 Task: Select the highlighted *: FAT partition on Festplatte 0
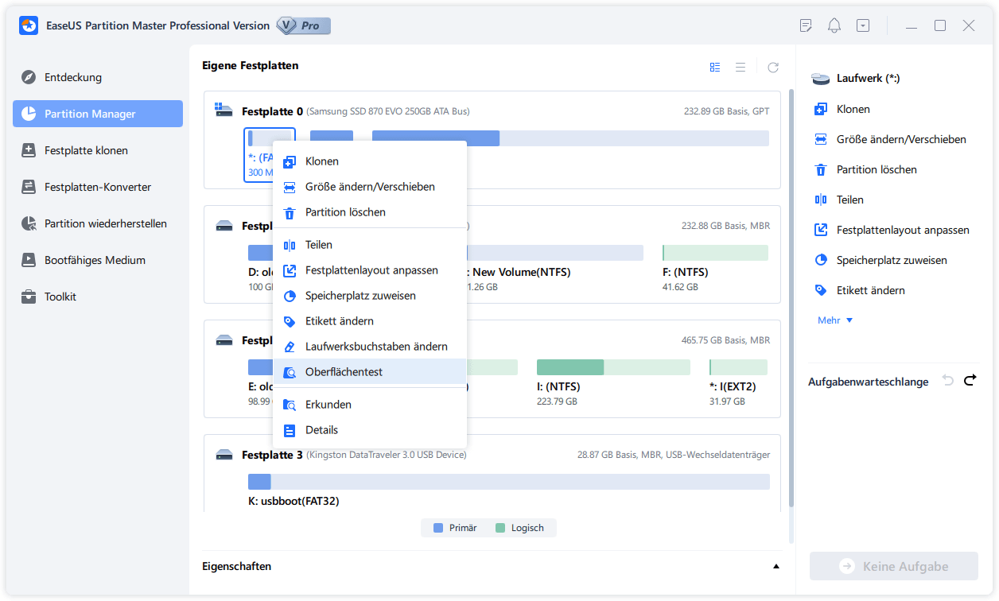point(259,155)
